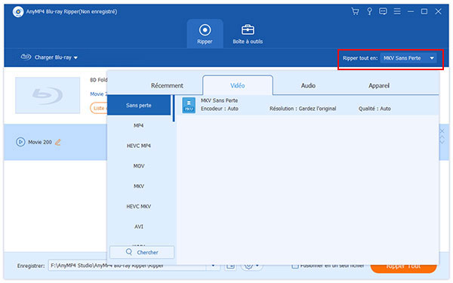Click the output path field
This screenshot has width=453, height=283.
coord(127,266)
